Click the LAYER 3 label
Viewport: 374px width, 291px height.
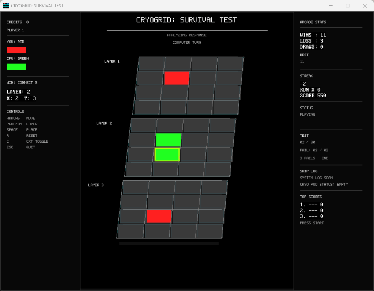pyautogui.click(x=96, y=185)
